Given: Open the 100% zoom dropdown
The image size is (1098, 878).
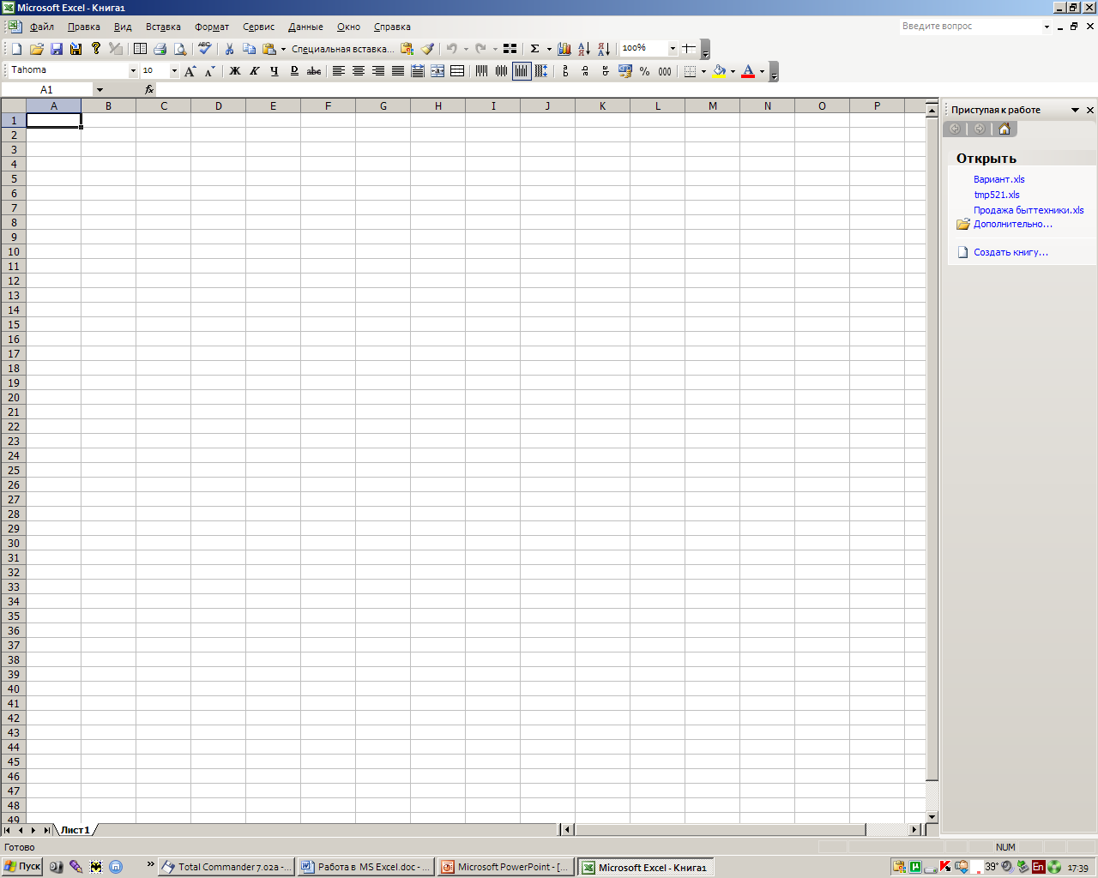Looking at the screenshot, I should coord(673,49).
